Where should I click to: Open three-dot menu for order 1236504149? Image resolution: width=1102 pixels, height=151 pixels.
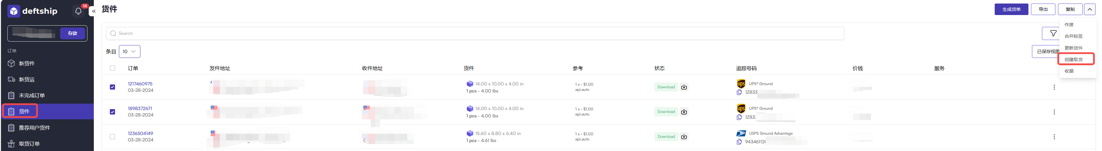[1054, 137]
